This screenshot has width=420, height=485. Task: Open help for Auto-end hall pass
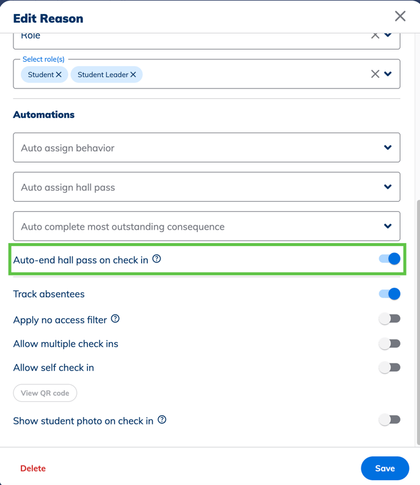tap(157, 258)
